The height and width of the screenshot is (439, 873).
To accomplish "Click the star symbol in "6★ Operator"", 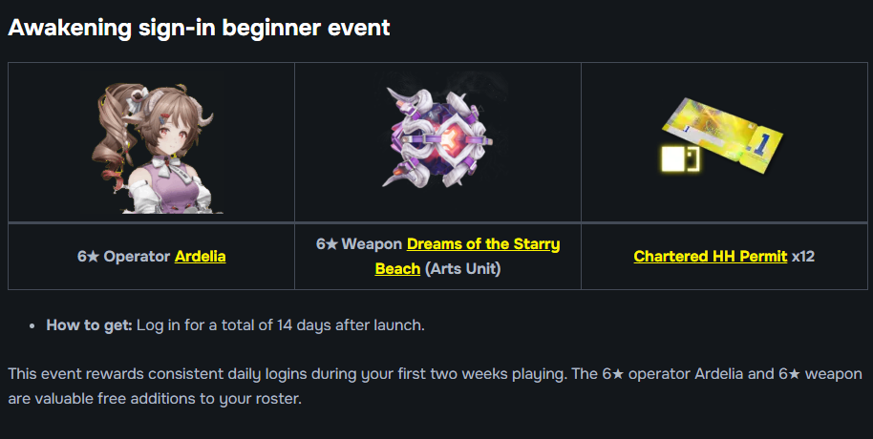I will 93,257.
